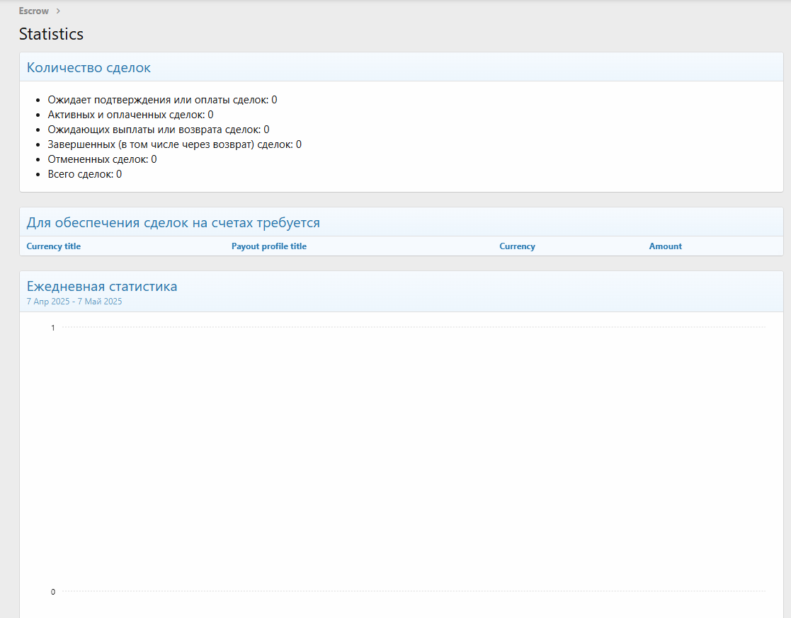Select 'Отмененных сделок' list item
Screen dimensions: 791x618
pos(102,159)
